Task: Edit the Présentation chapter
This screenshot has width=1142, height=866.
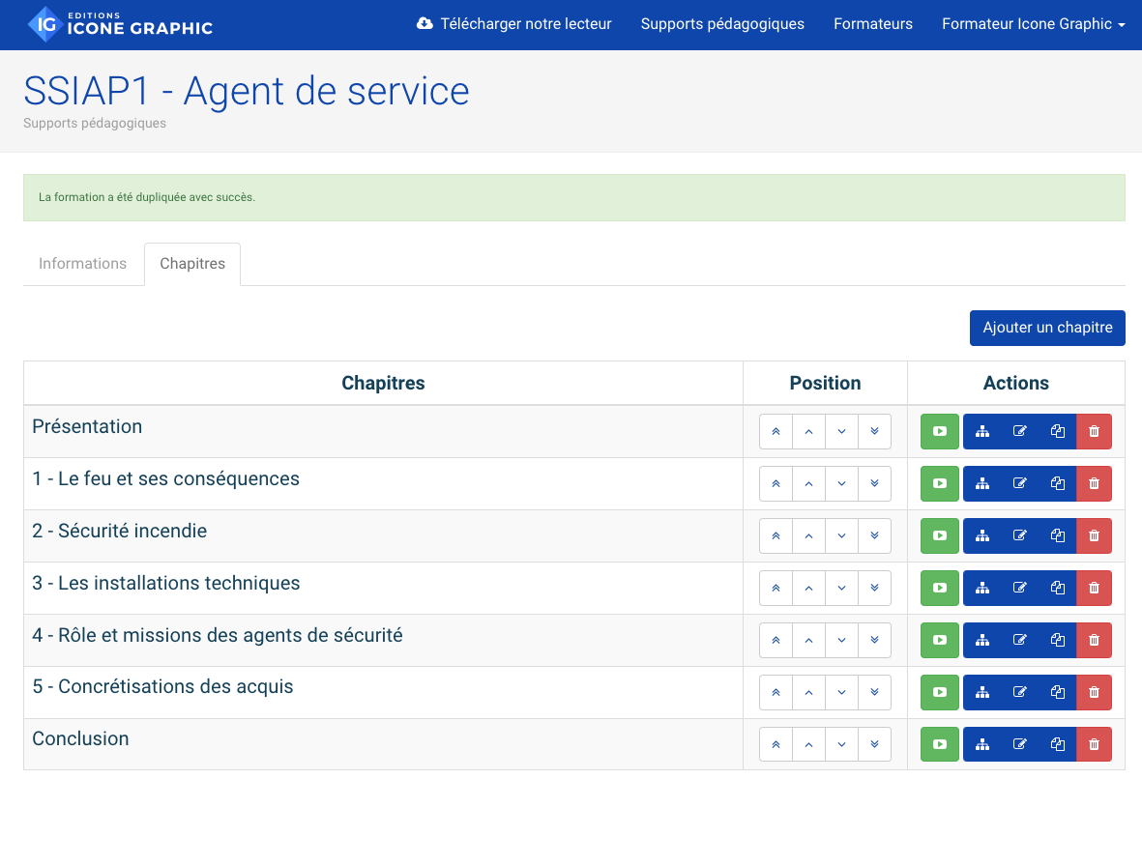Action: (1019, 431)
